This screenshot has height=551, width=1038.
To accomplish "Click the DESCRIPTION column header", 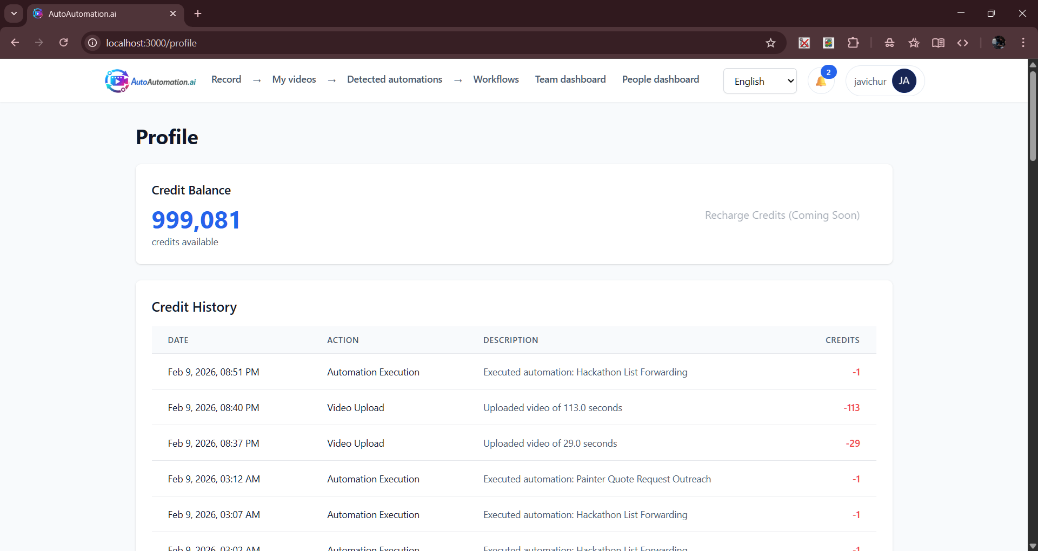I will (511, 340).
